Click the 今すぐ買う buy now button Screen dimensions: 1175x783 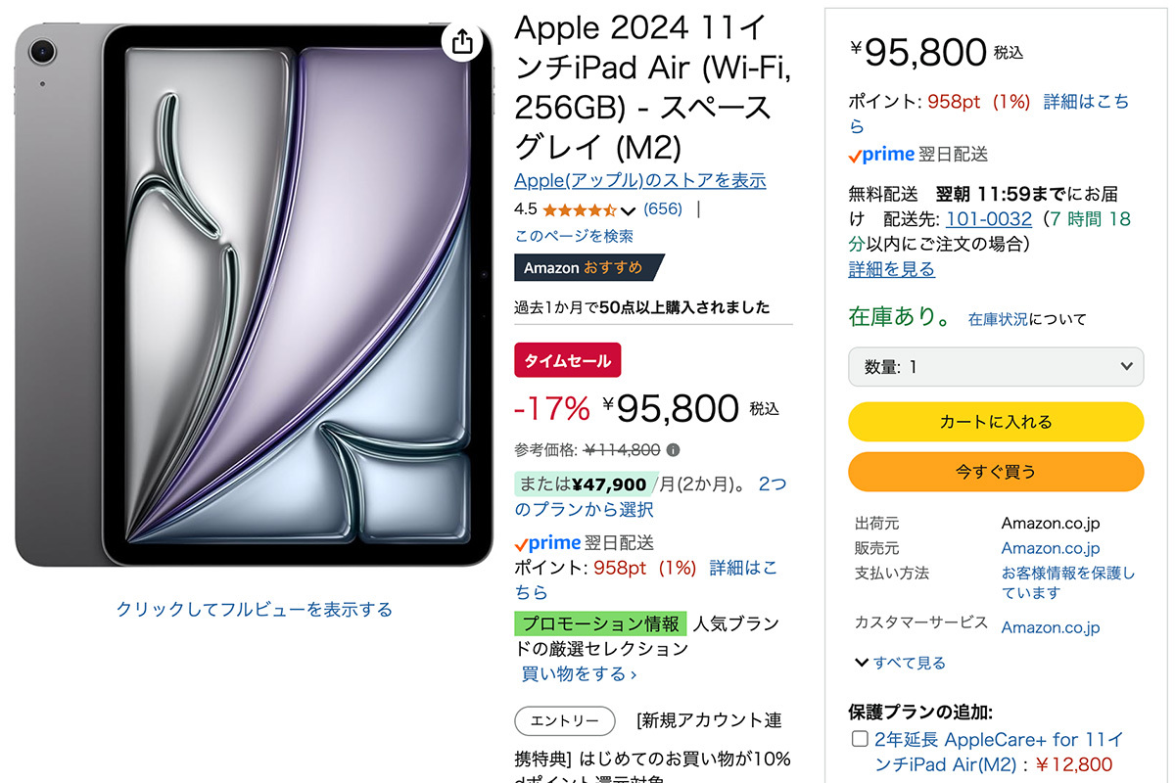point(996,472)
